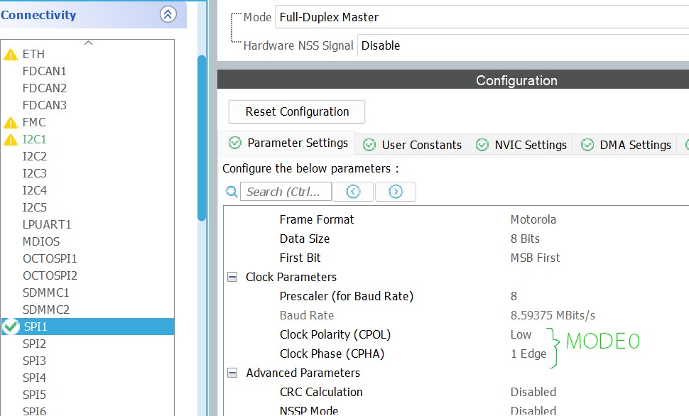Go to previous search result arrow
The image size is (689, 416).
pos(353,192)
